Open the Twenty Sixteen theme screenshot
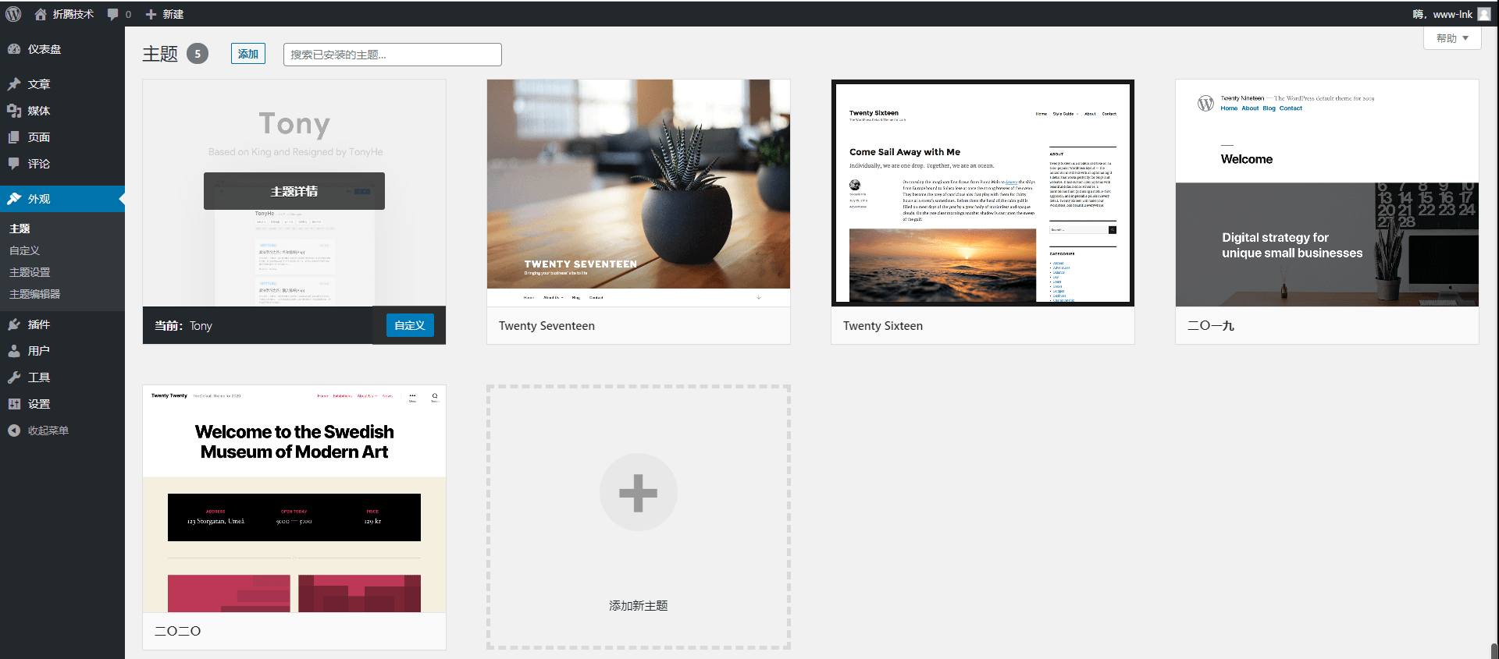 [x=983, y=193]
